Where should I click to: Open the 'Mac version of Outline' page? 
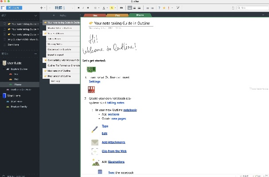pyautogui.click(x=61, y=71)
